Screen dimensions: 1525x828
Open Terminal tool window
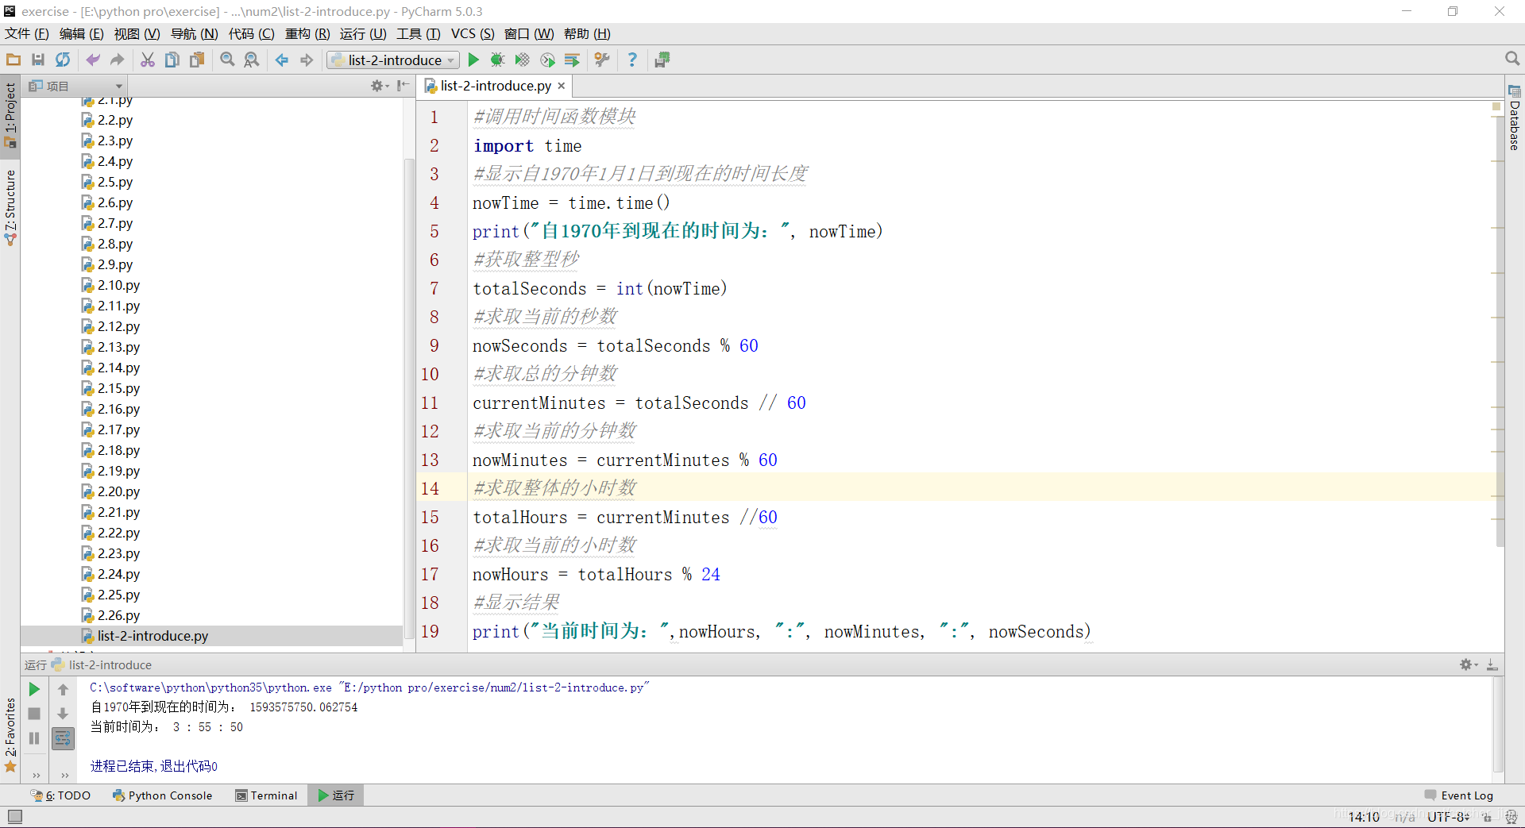(267, 795)
